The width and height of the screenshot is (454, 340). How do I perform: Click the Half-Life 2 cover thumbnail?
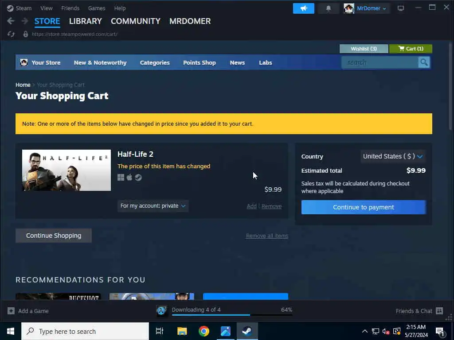click(67, 170)
